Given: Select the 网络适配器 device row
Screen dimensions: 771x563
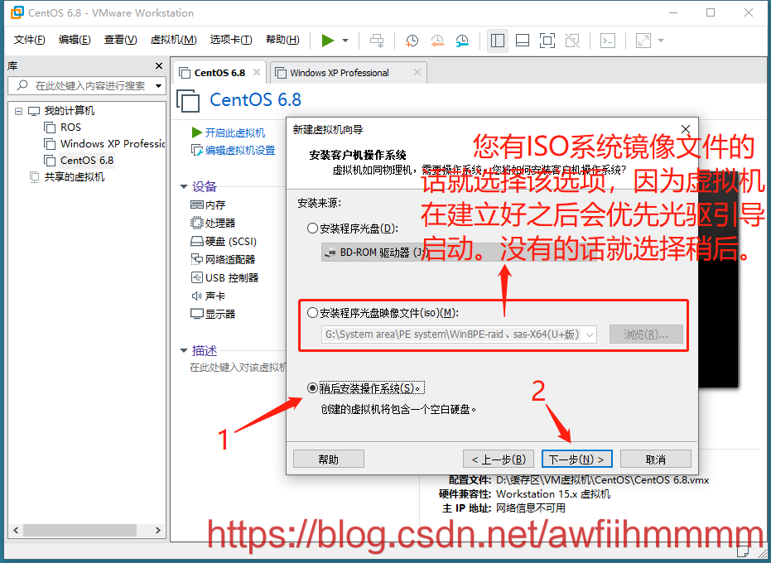Looking at the screenshot, I should 224,259.
